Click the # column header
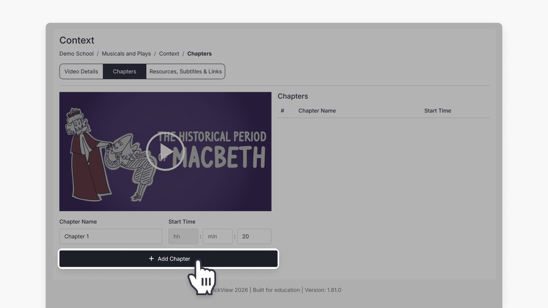This screenshot has width=548, height=308. click(x=282, y=111)
